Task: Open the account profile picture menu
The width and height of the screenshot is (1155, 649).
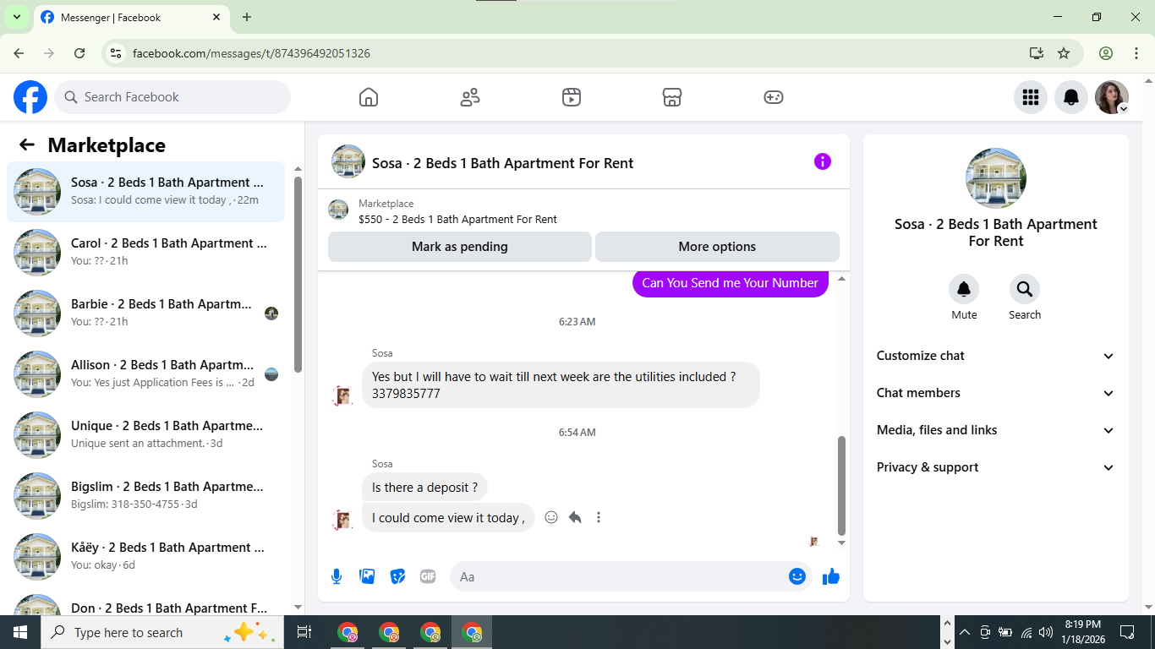Action: point(1112,97)
